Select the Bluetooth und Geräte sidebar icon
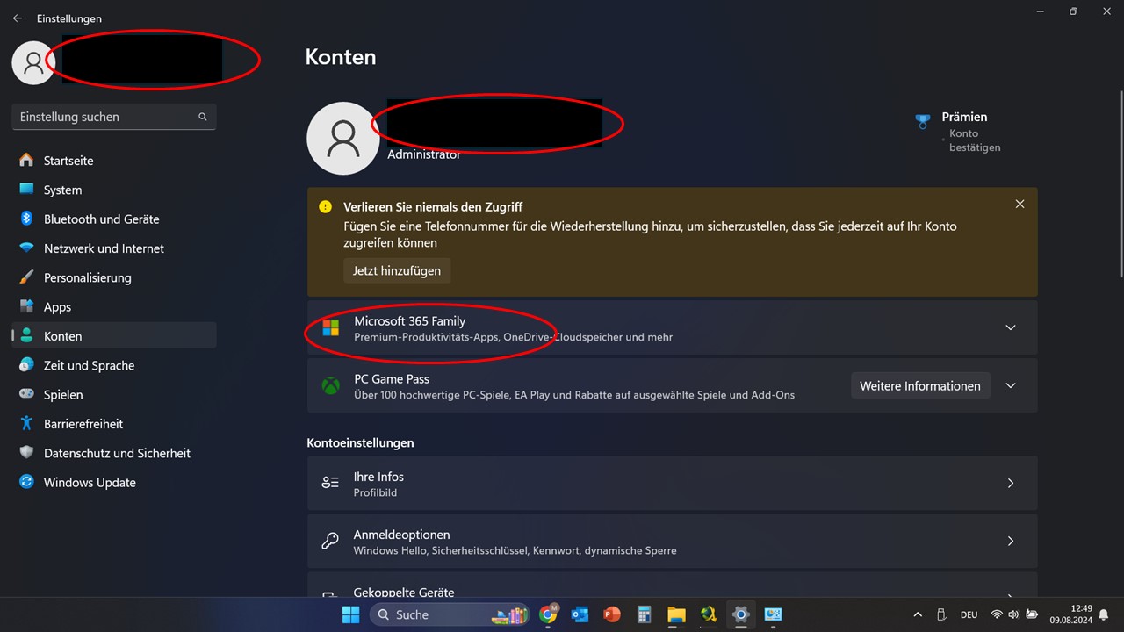The width and height of the screenshot is (1124, 632). point(26,219)
